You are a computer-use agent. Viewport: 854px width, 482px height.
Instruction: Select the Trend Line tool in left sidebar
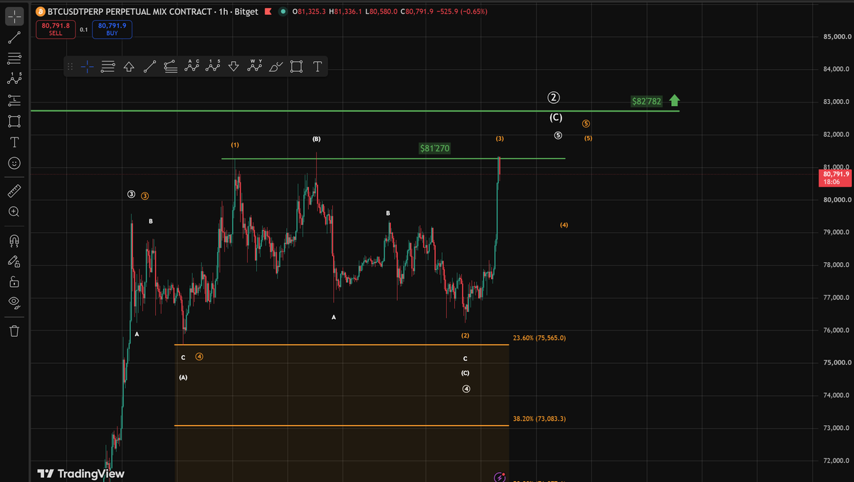click(x=14, y=36)
